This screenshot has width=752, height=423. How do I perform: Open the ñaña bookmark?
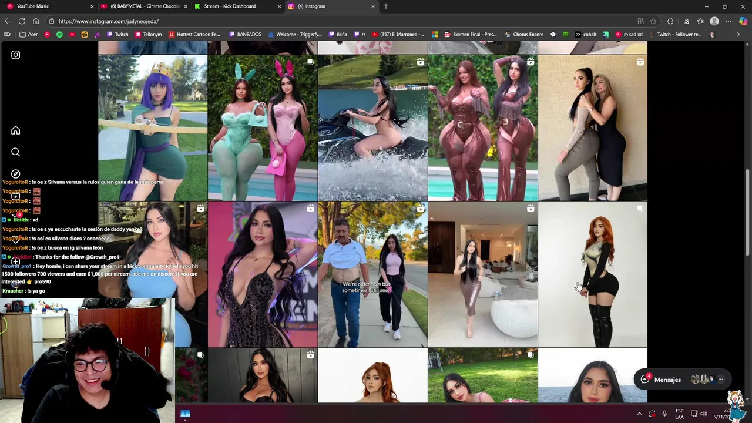point(338,34)
